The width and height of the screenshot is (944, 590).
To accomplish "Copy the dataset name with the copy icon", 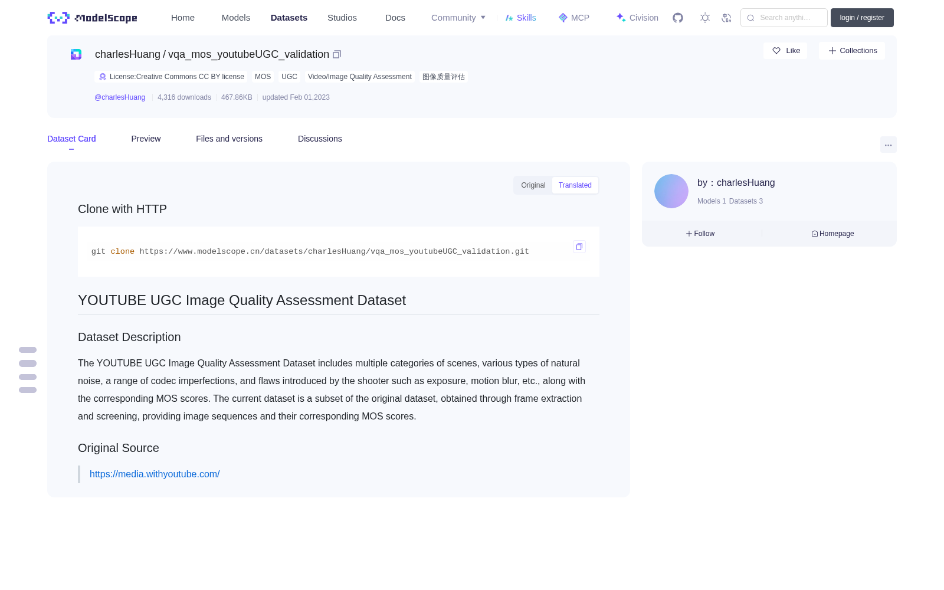I will point(337,54).
